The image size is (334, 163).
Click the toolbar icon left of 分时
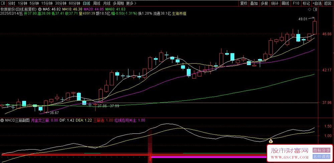coord(4,3)
